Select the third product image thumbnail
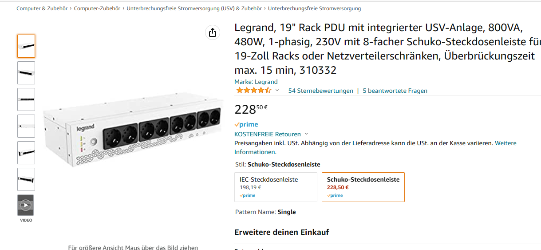The height and width of the screenshot is (250, 541). click(x=26, y=99)
